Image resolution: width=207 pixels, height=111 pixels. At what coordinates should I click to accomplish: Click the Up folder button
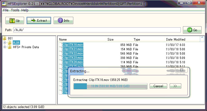15,21
